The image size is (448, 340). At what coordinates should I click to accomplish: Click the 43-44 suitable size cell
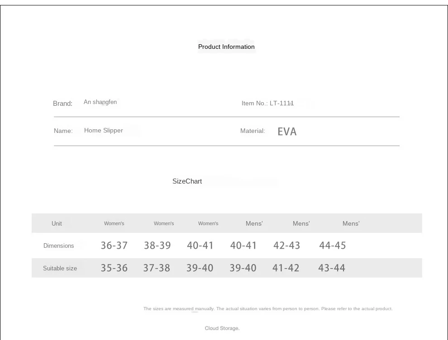332,268
